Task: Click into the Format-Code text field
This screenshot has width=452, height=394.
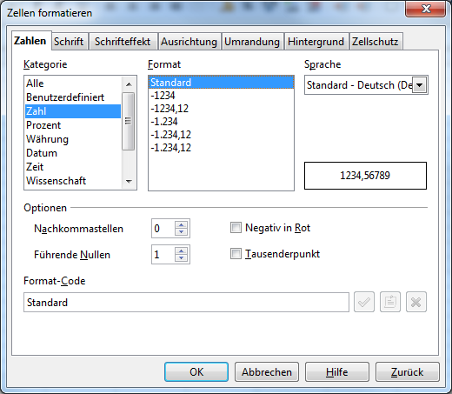Action: (186, 303)
